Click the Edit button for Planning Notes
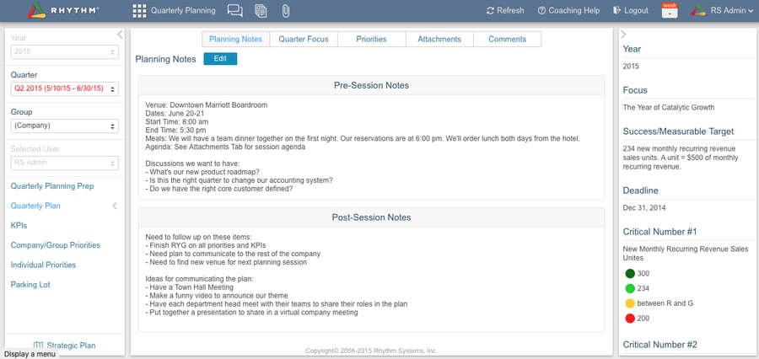 pos(220,59)
